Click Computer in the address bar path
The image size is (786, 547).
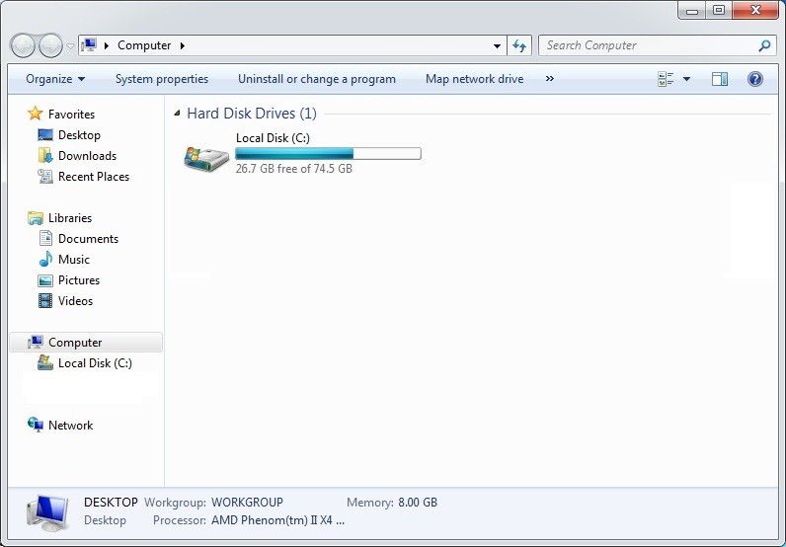coord(144,45)
